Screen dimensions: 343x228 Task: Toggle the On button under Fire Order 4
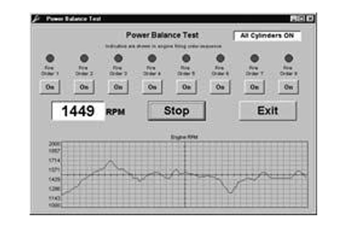coord(152,87)
